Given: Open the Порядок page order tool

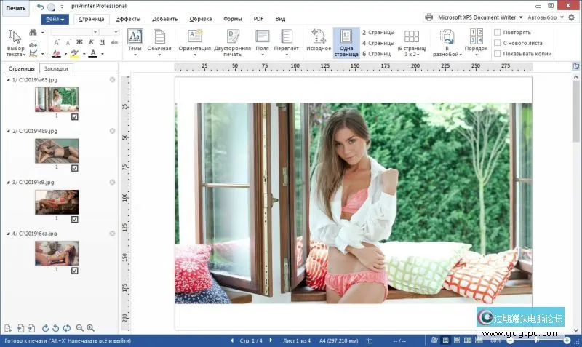Looking at the screenshot, I should [x=476, y=42].
